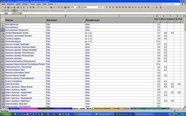This screenshot has width=186, height=116.
Task: Toggle underline formatting (U)
Action: 113,7
